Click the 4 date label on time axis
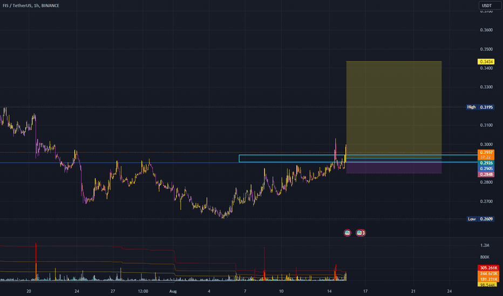 [209, 291]
